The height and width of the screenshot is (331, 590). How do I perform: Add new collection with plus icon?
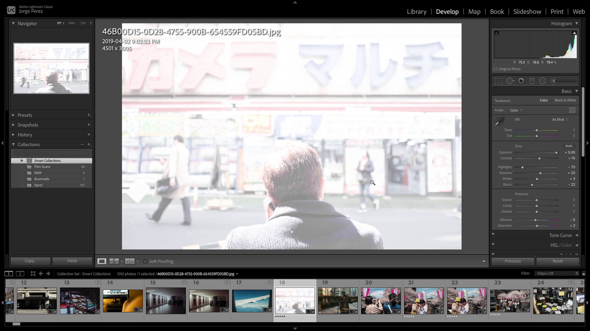pos(89,144)
